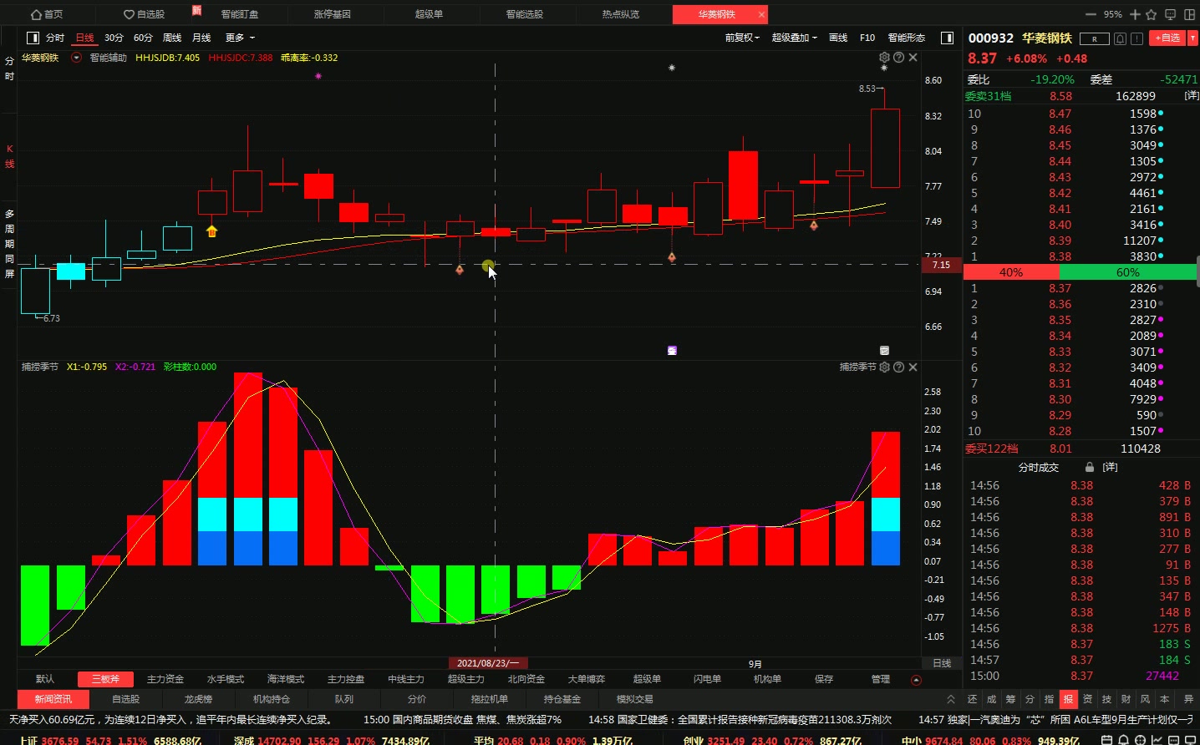Click 管理 to manage indicators
1200x745 pixels.
(x=881, y=679)
